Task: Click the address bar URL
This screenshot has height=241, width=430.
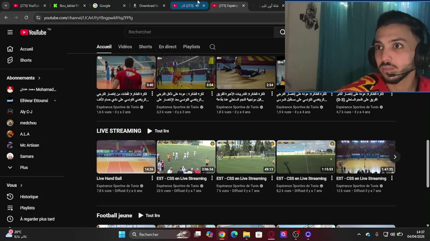Action: click(x=88, y=18)
